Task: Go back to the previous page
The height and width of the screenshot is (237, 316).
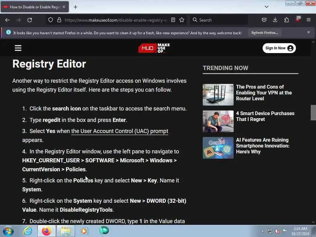Action: [7, 20]
